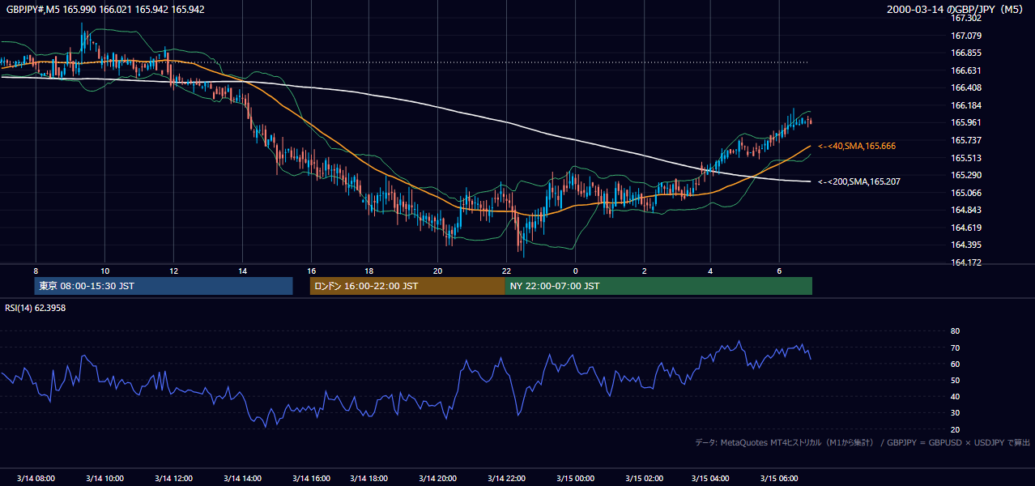
Task: Select the 40 SMA 165.666 label
Action: [856, 146]
